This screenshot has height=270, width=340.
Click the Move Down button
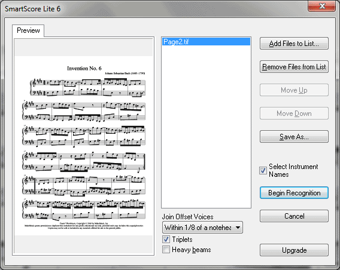click(294, 113)
